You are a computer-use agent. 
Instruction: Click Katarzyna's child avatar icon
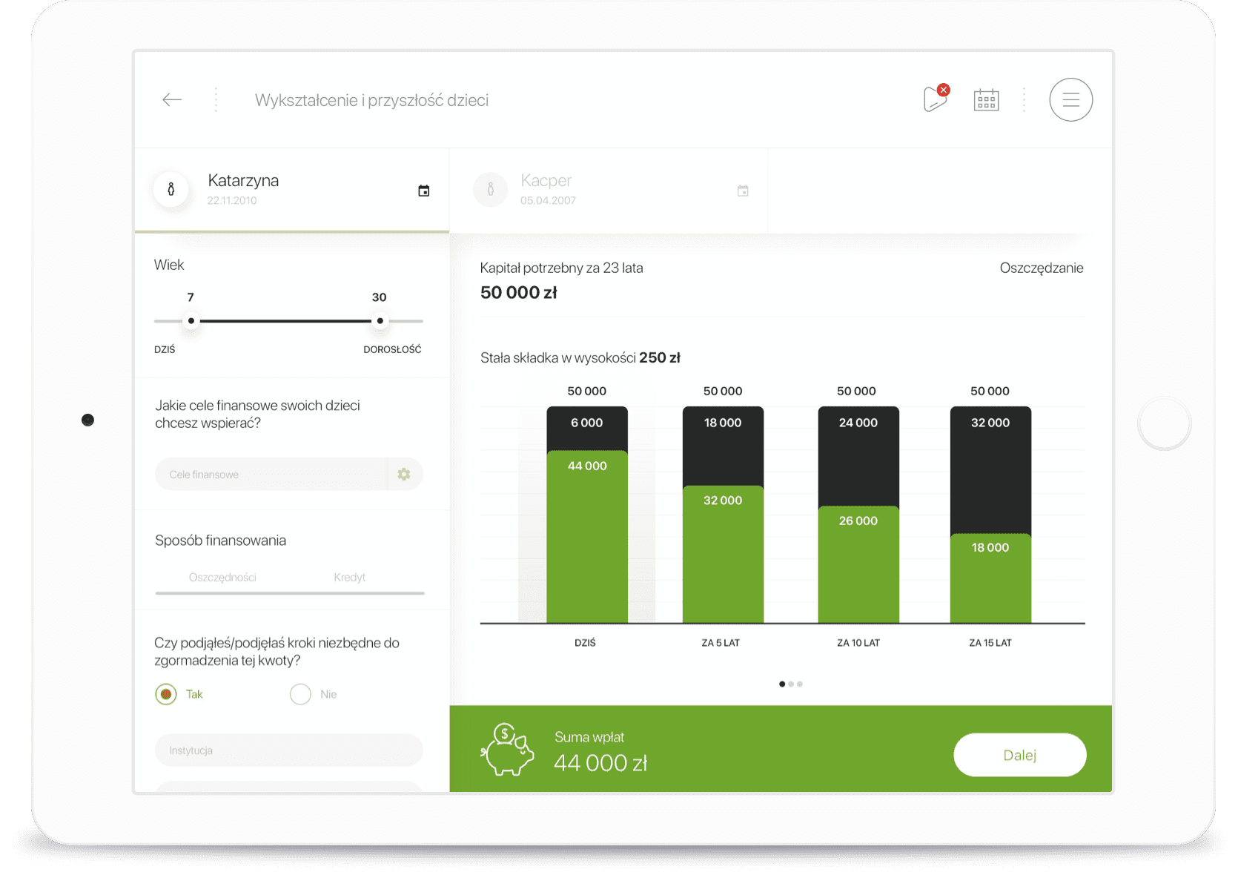[171, 189]
